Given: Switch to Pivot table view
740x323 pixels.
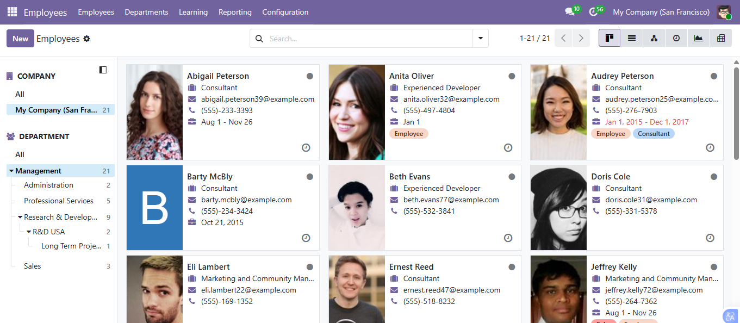Looking at the screenshot, I should tap(721, 38).
